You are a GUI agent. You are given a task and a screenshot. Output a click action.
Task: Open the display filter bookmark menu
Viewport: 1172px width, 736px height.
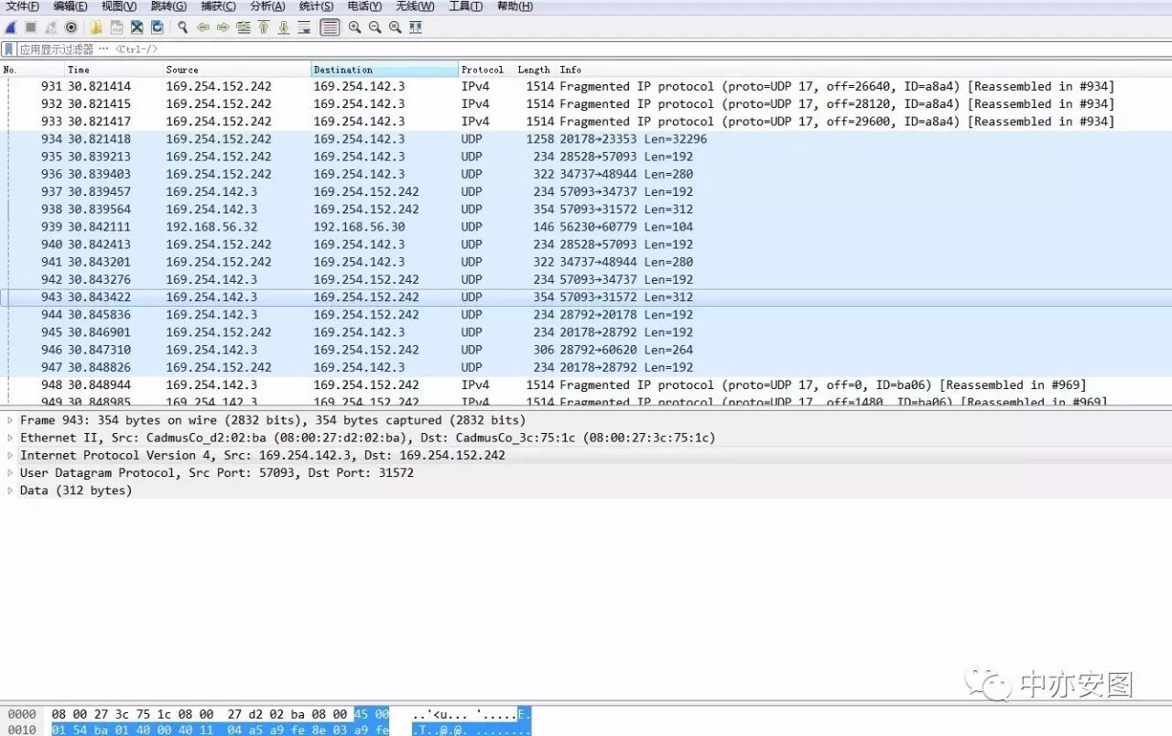tap(9, 49)
